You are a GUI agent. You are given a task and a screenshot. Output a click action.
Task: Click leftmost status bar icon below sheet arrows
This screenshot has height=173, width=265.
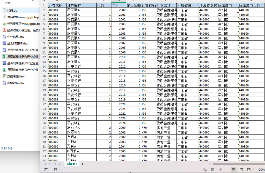[46, 170]
